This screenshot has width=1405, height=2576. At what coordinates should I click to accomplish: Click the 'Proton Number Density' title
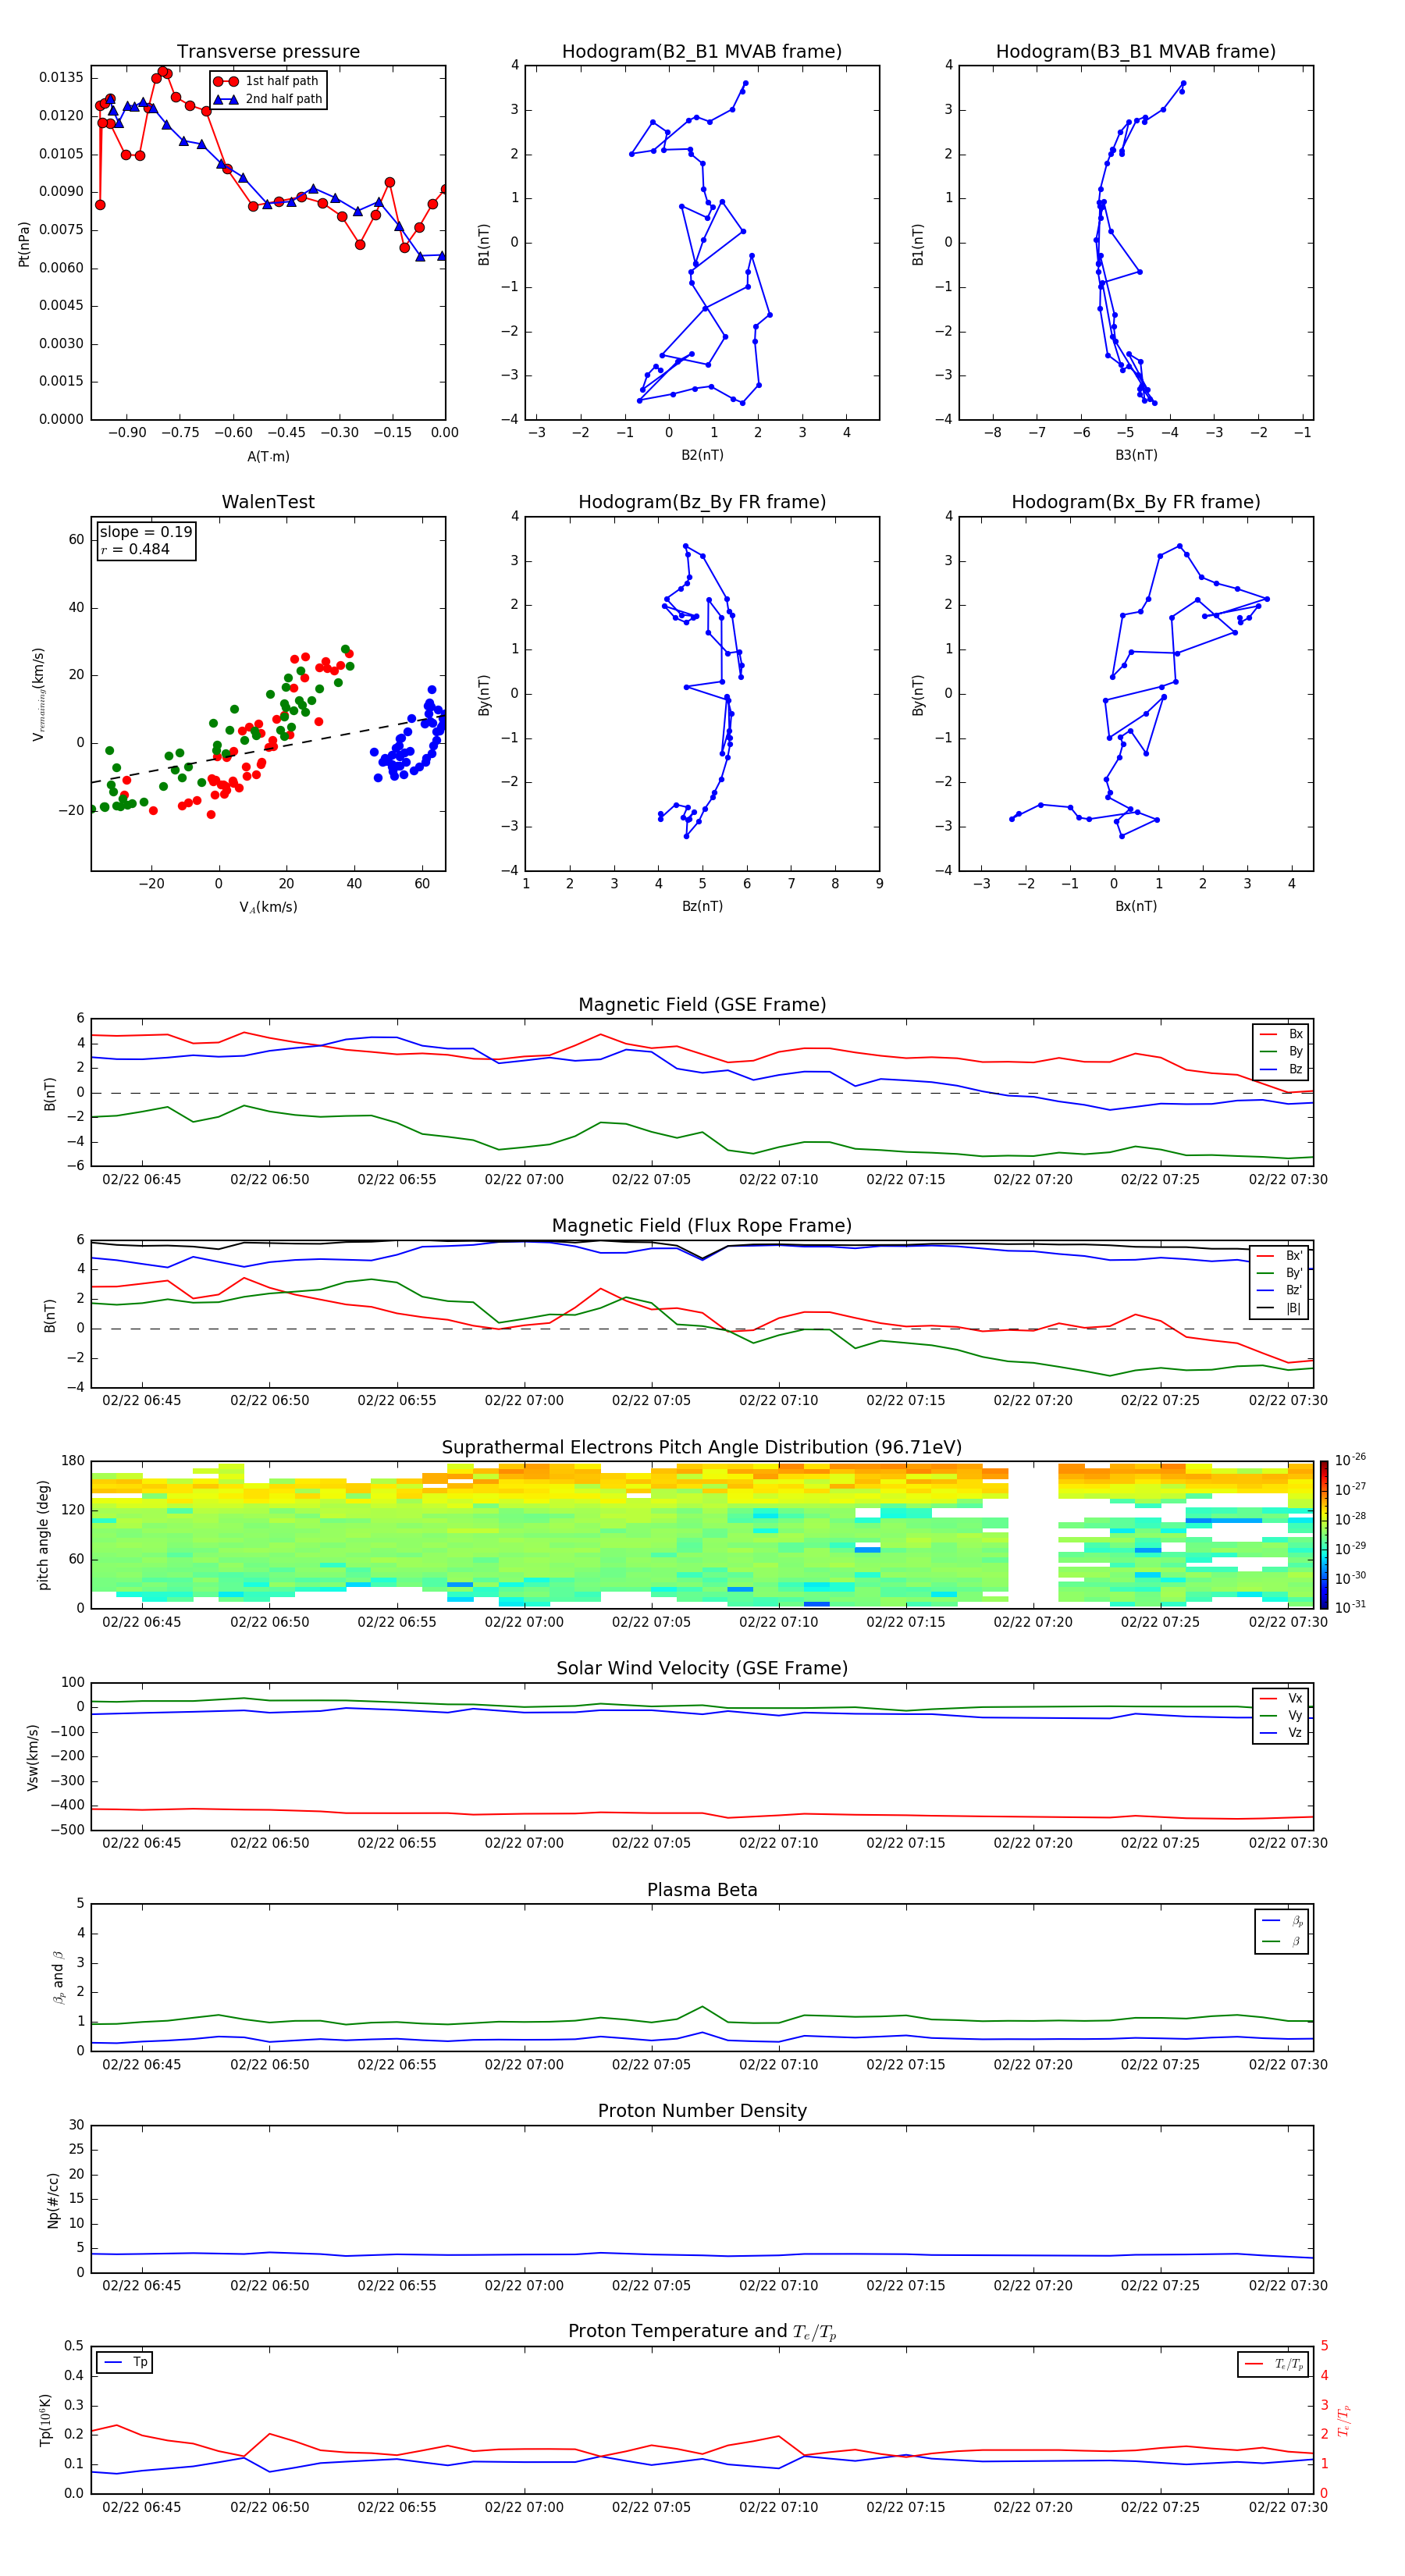[702, 2111]
